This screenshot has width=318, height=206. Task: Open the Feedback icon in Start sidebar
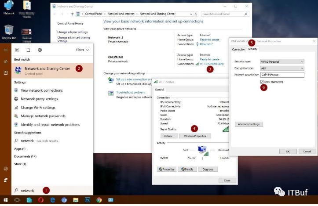click(x=6, y=180)
